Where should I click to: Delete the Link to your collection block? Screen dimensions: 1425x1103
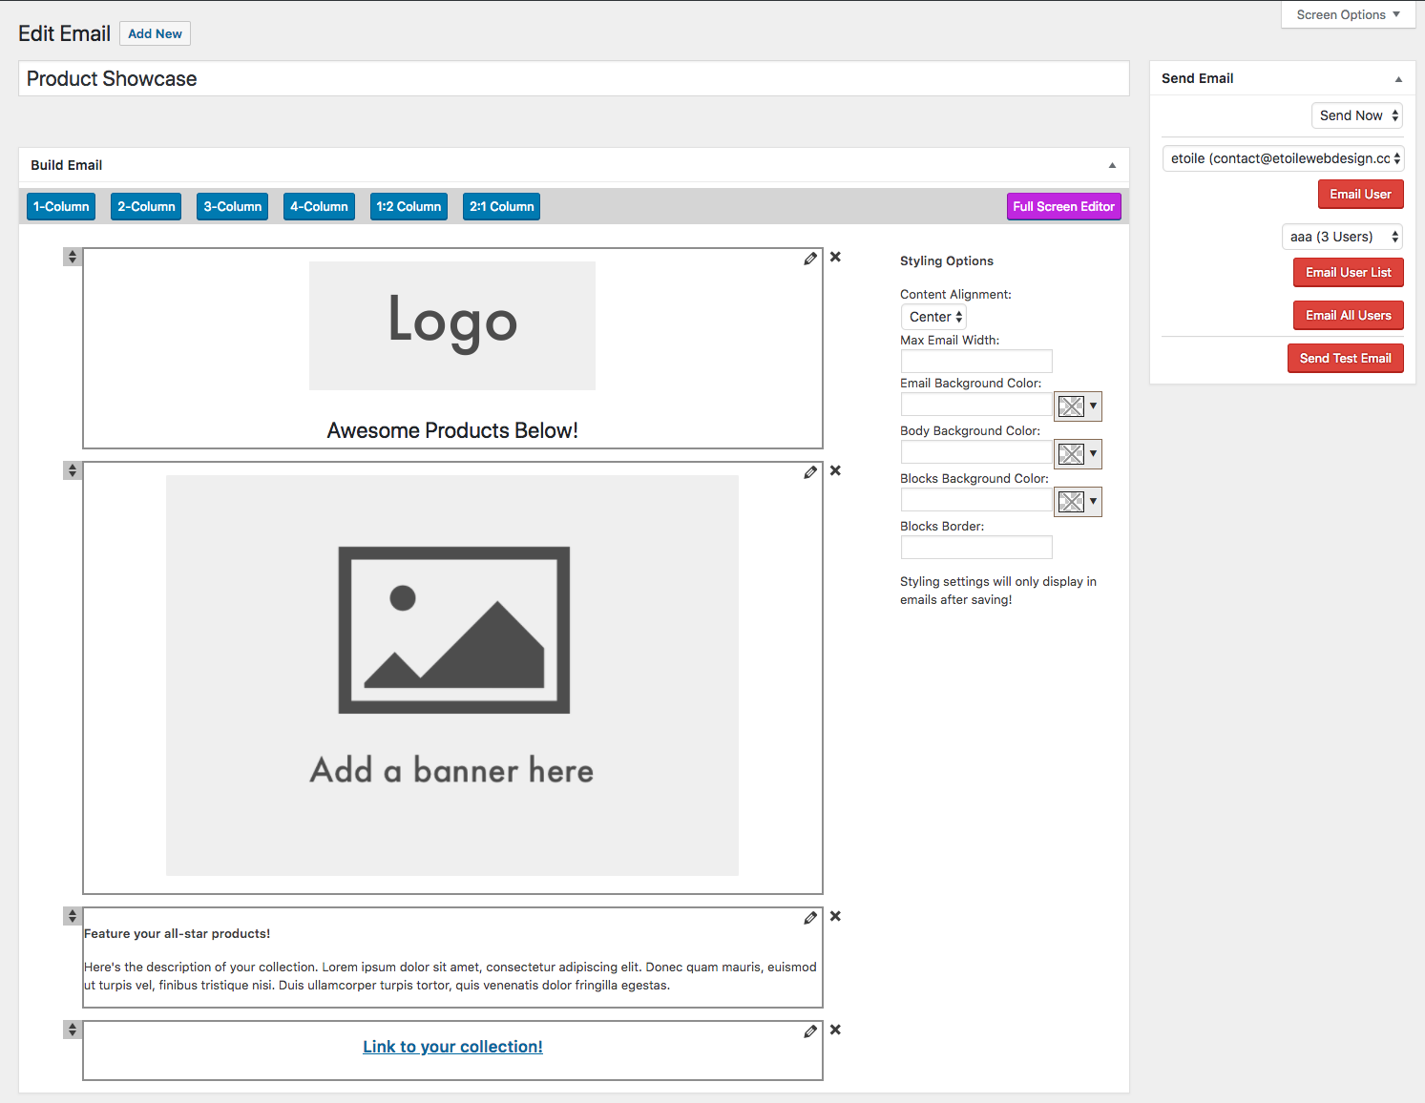835,1030
